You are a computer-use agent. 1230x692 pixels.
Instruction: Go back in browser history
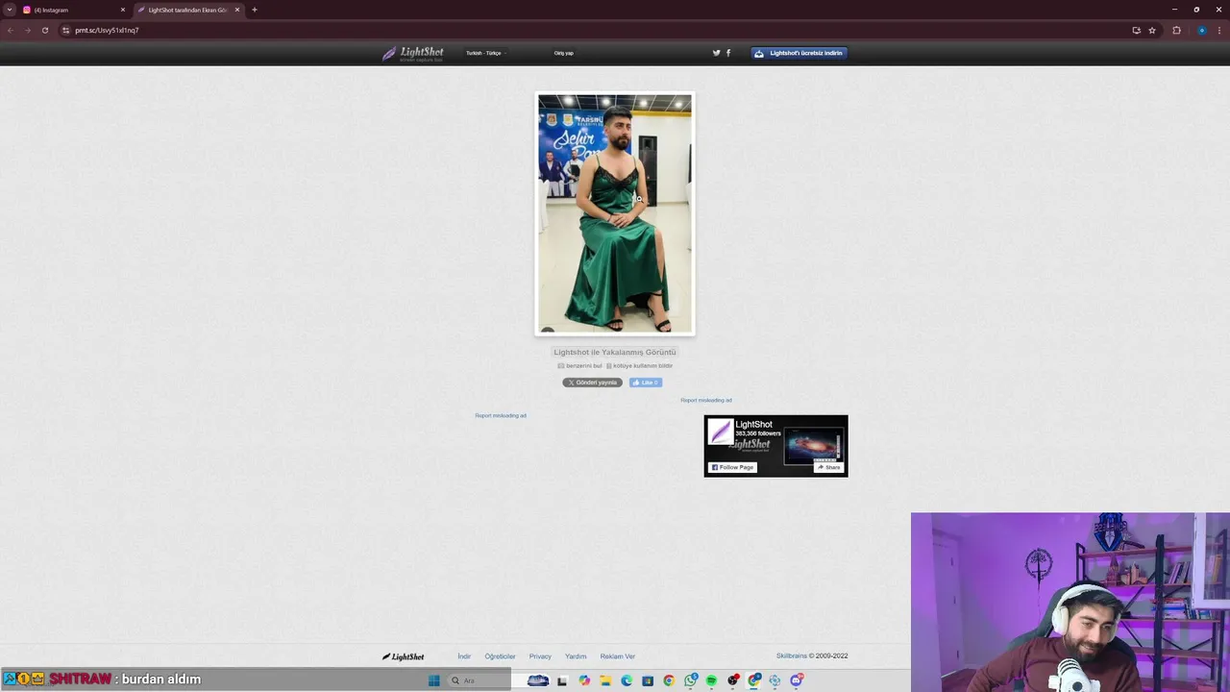[x=11, y=30]
